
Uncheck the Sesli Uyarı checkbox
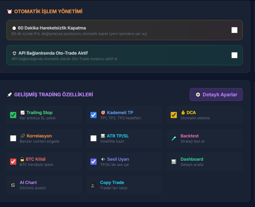pos(93,162)
